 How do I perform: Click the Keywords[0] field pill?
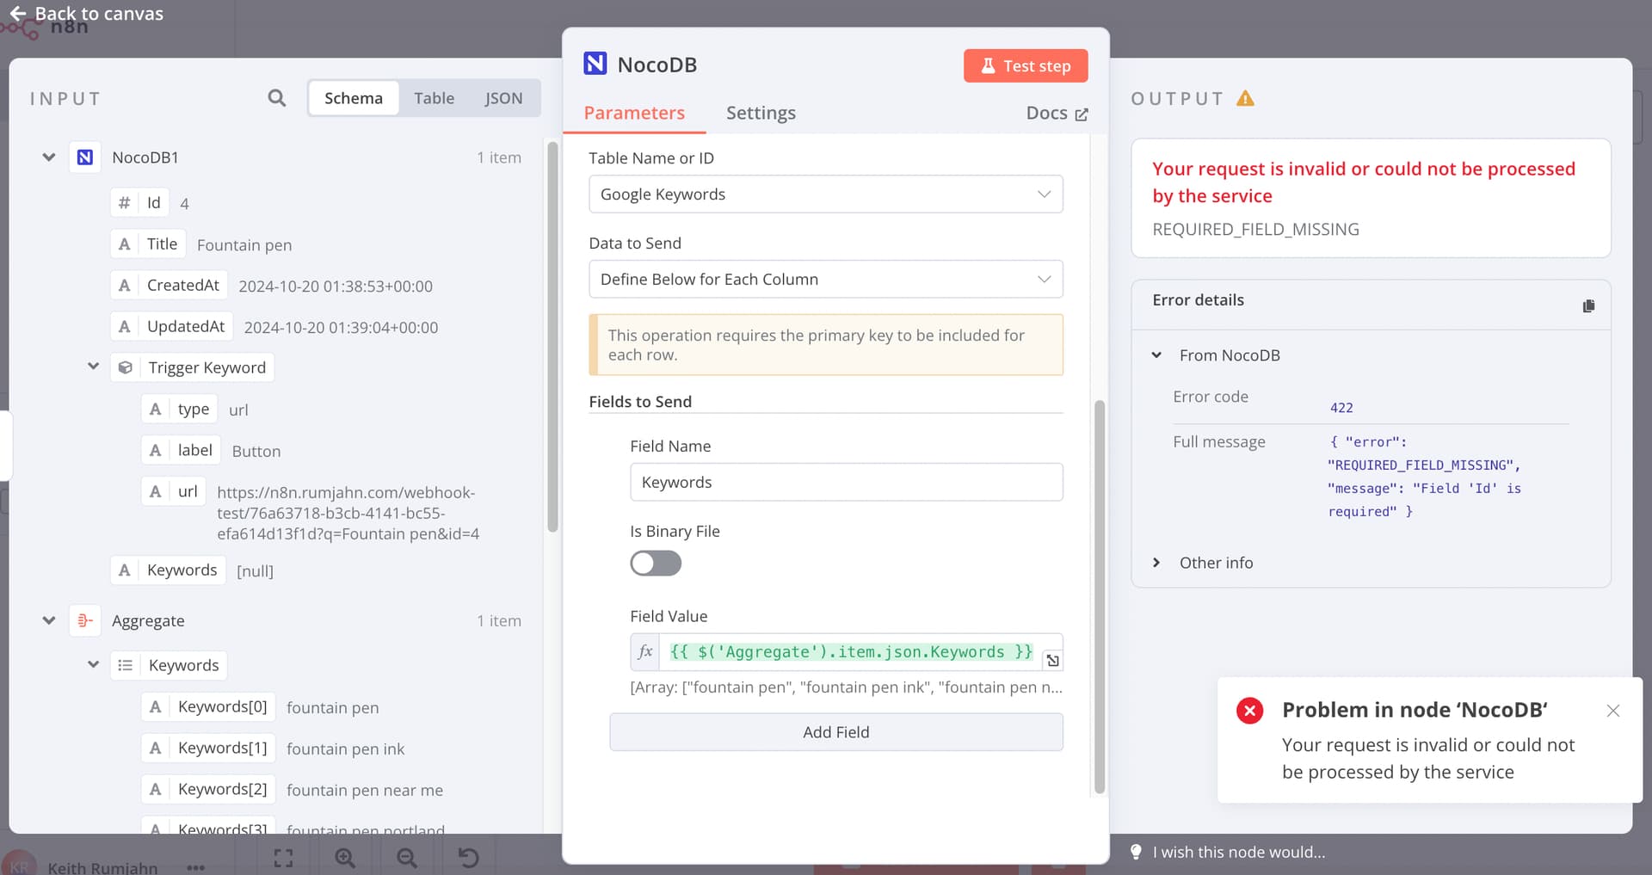point(209,706)
